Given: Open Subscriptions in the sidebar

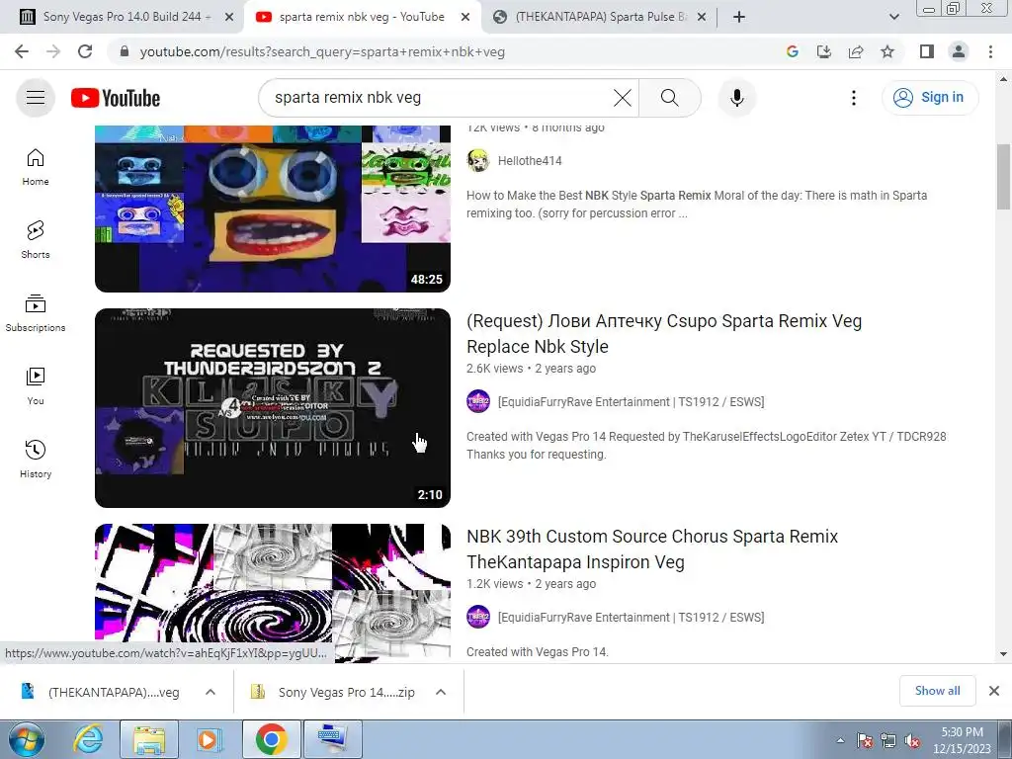Looking at the screenshot, I should click(x=36, y=313).
